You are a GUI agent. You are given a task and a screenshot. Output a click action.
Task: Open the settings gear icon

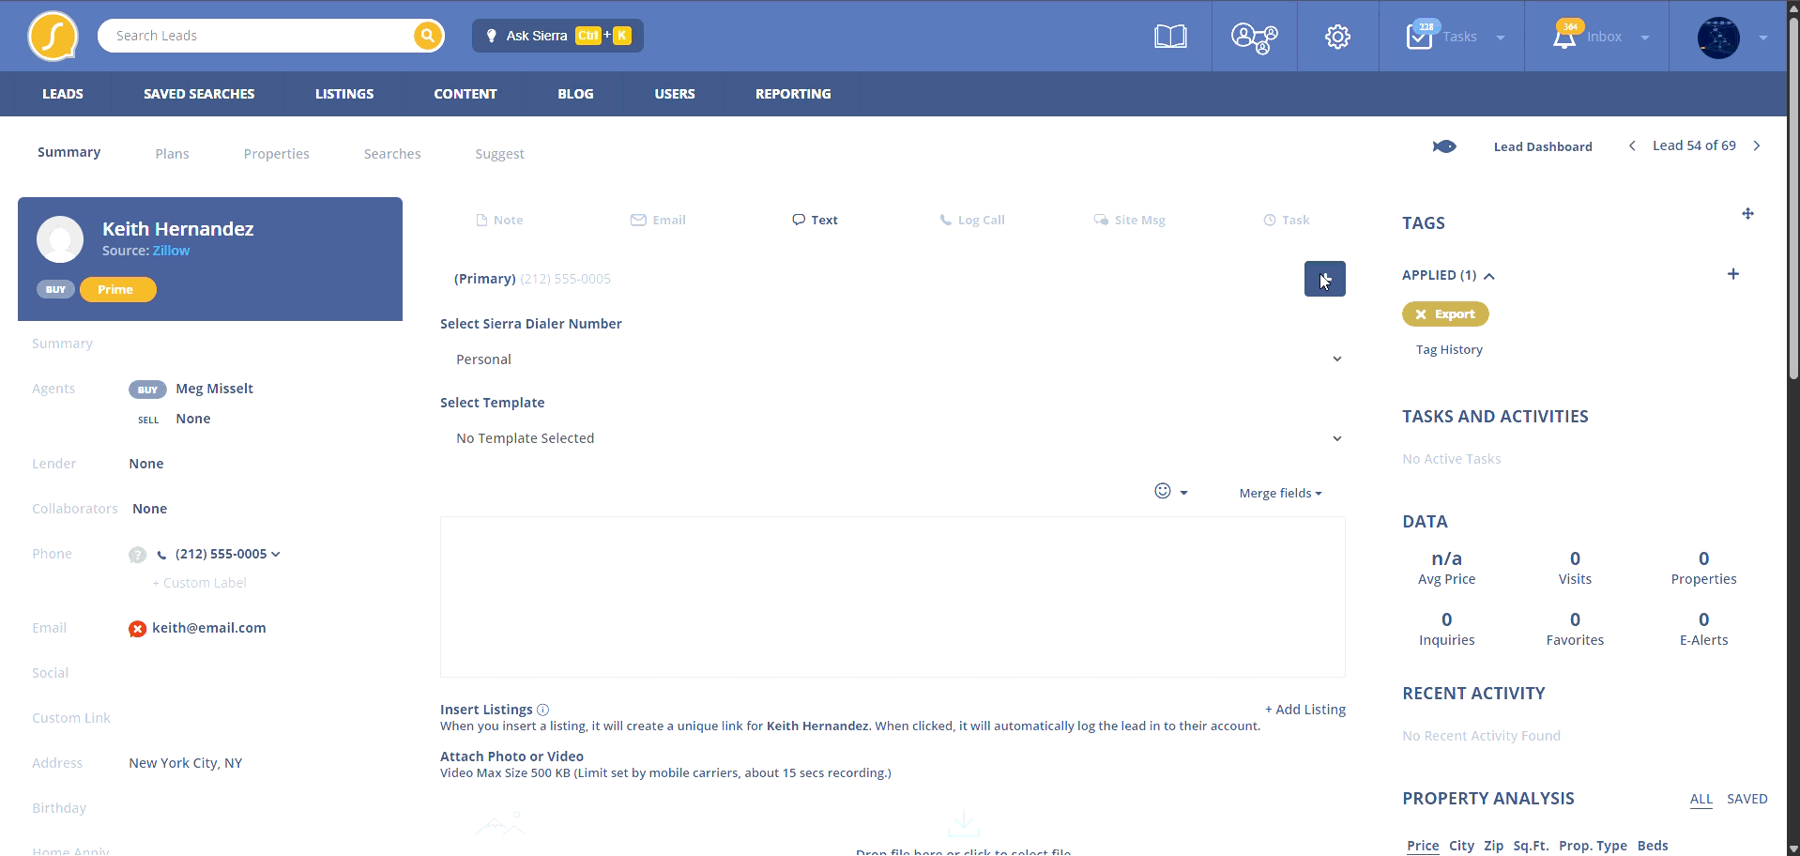[1337, 37]
